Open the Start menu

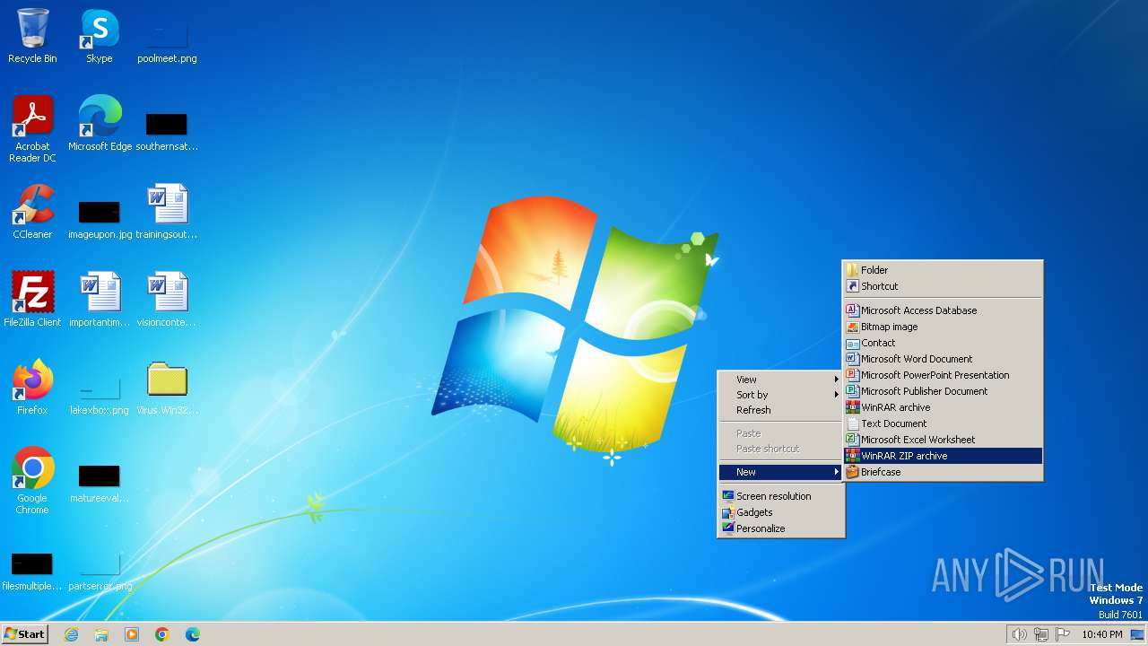pyautogui.click(x=24, y=634)
